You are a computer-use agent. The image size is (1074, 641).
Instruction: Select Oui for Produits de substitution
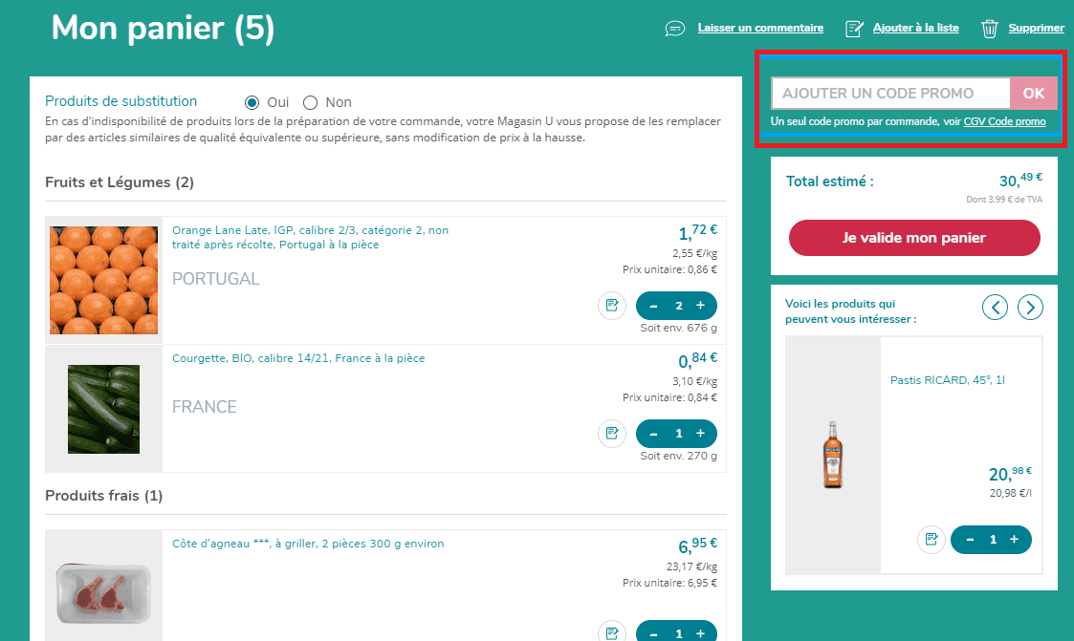(252, 101)
